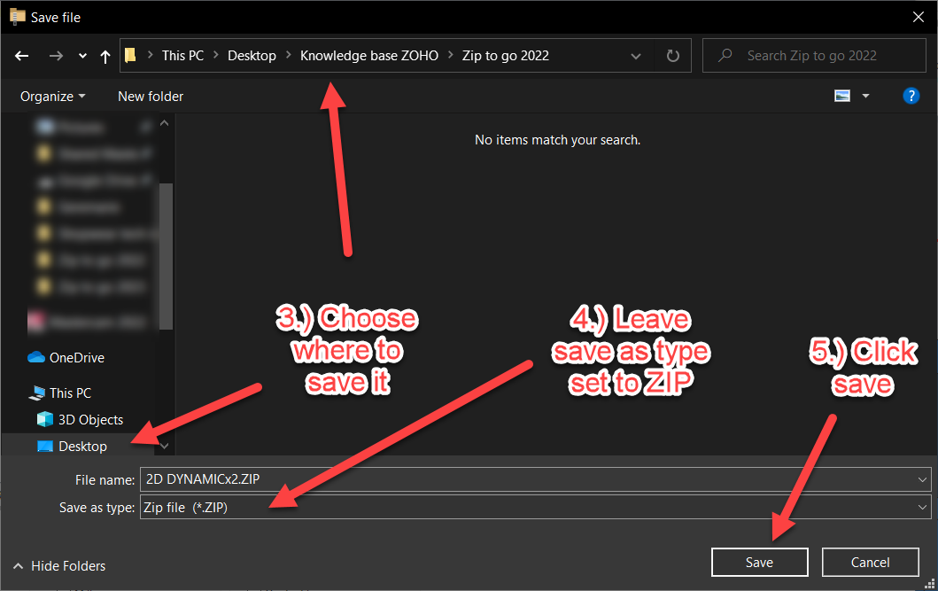
Task: Click the folder icon in address bar
Action: [x=130, y=56]
